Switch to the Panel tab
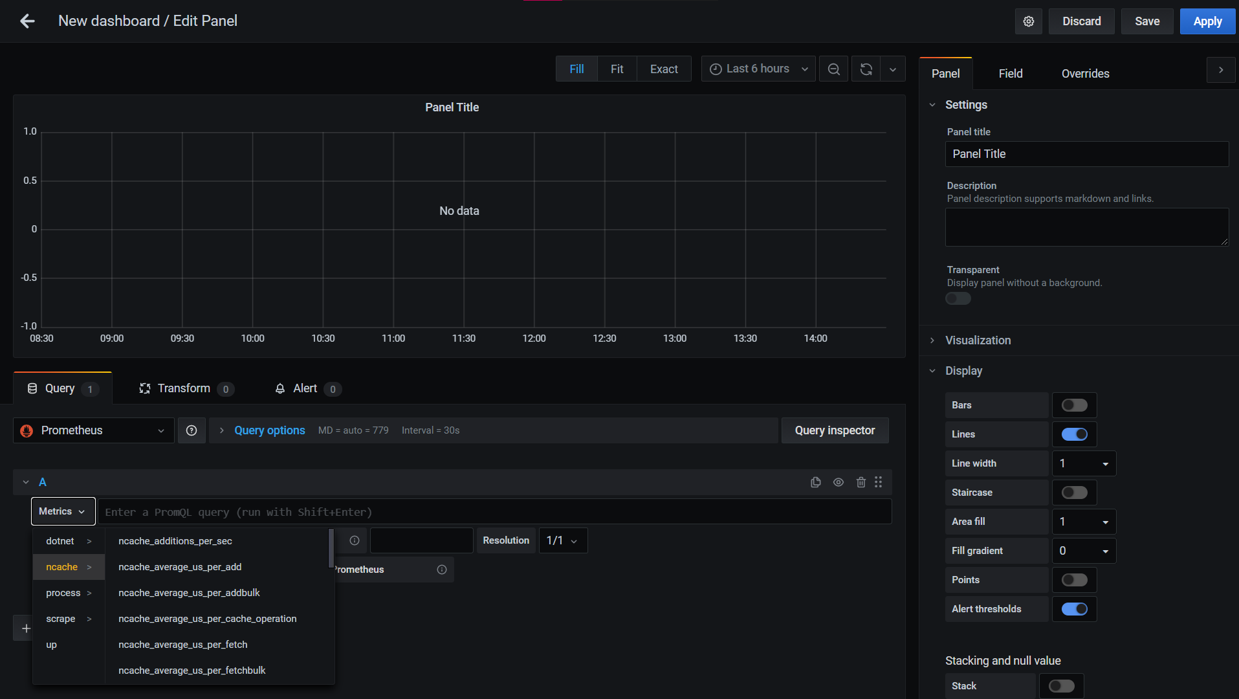Viewport: 1239px width, 699px height. click(x=945, y=74)
